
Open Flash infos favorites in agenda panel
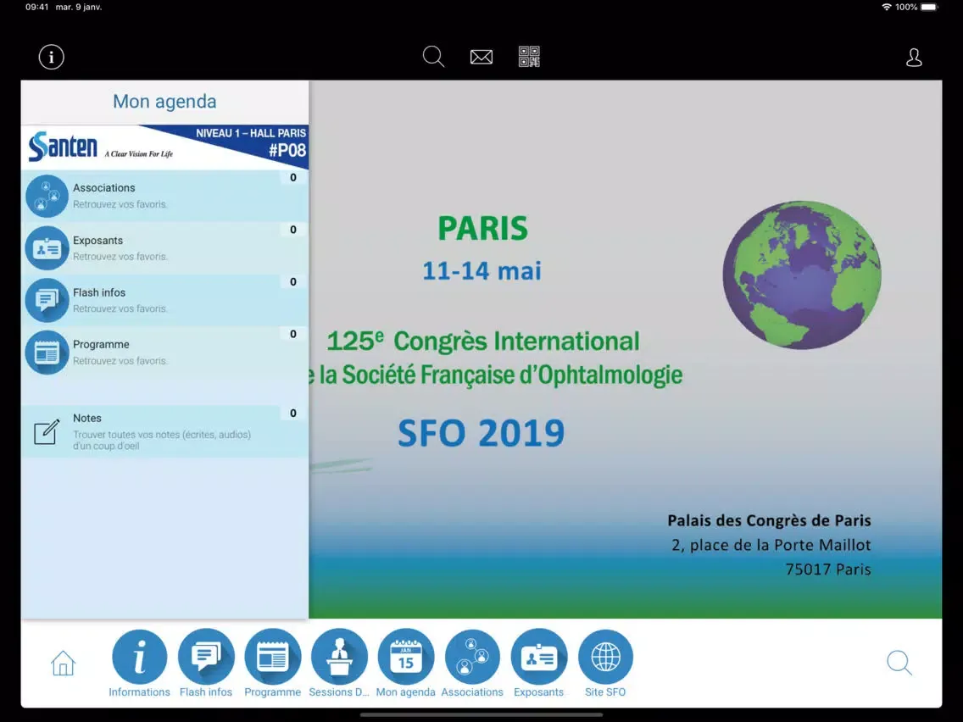(165, 300)
